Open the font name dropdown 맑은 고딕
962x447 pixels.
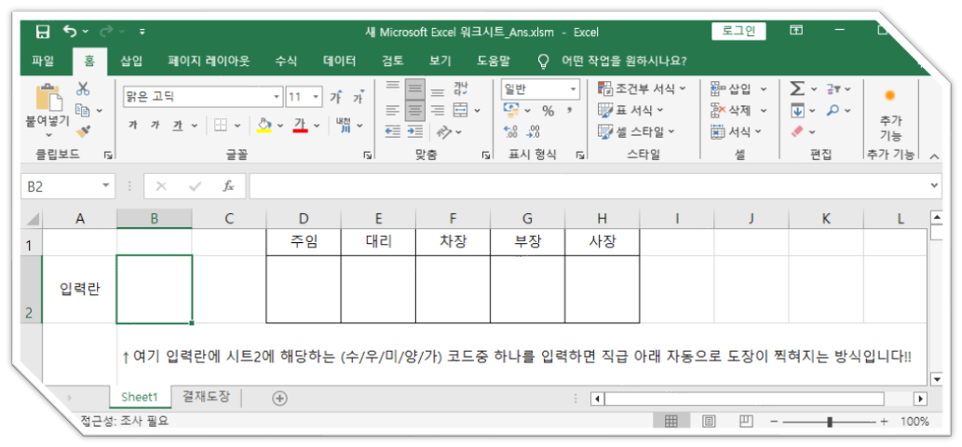point(277,97)
